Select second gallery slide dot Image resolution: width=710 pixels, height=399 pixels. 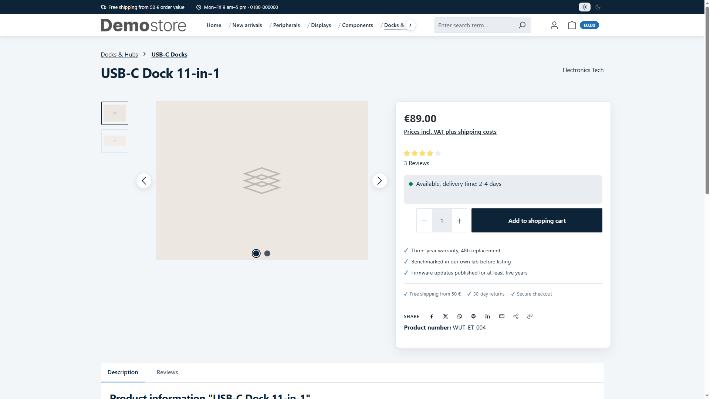[x=267, y=253]
